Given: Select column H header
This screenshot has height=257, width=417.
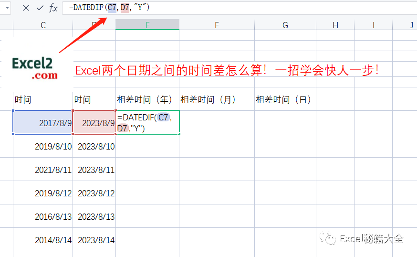Looking at the screenshot, I should click(335, 25).
